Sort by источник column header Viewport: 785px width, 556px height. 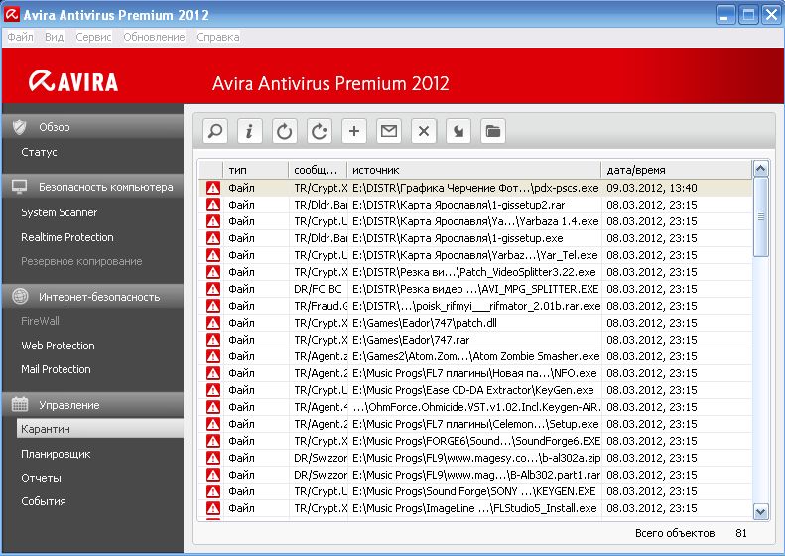474,170
